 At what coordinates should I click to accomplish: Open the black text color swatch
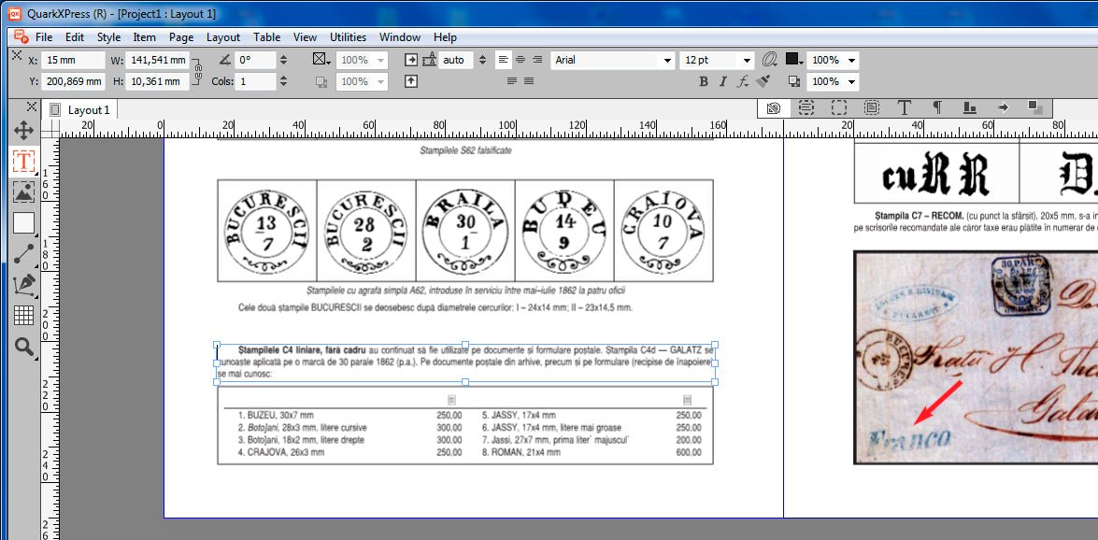793,60
